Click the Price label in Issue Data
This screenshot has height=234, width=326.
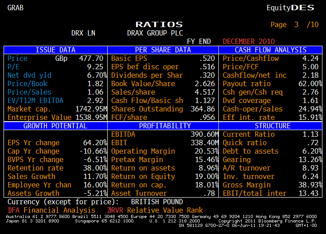coord(17,58)
